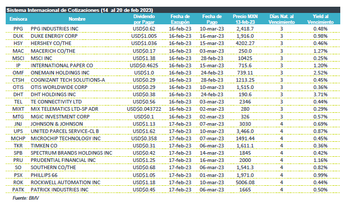
Task: Click the OMF ticker cell
Action: point(18,73)
